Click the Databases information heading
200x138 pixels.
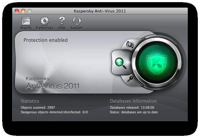pos(133,101)
